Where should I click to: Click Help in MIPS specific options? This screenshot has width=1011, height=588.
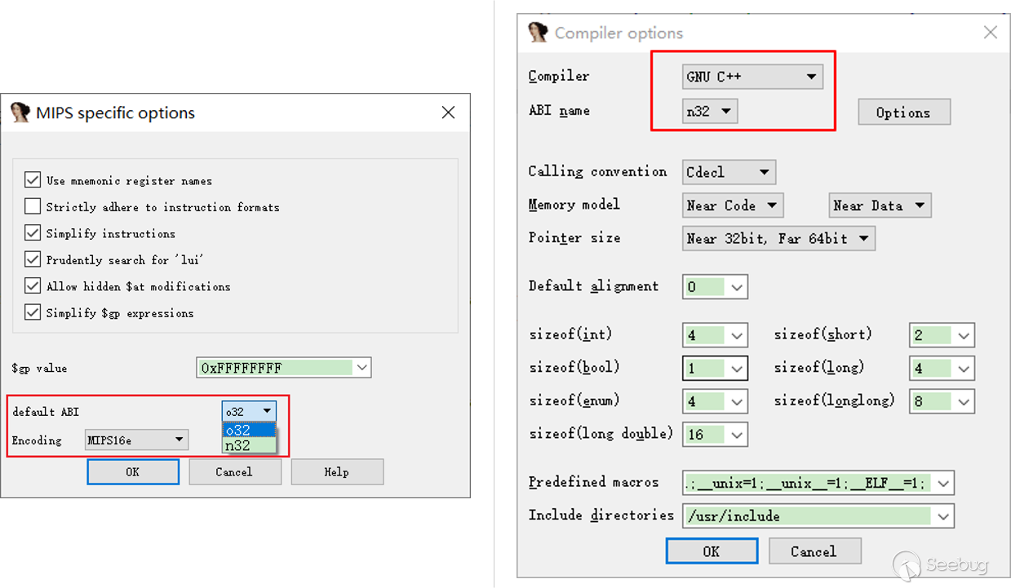337,471
